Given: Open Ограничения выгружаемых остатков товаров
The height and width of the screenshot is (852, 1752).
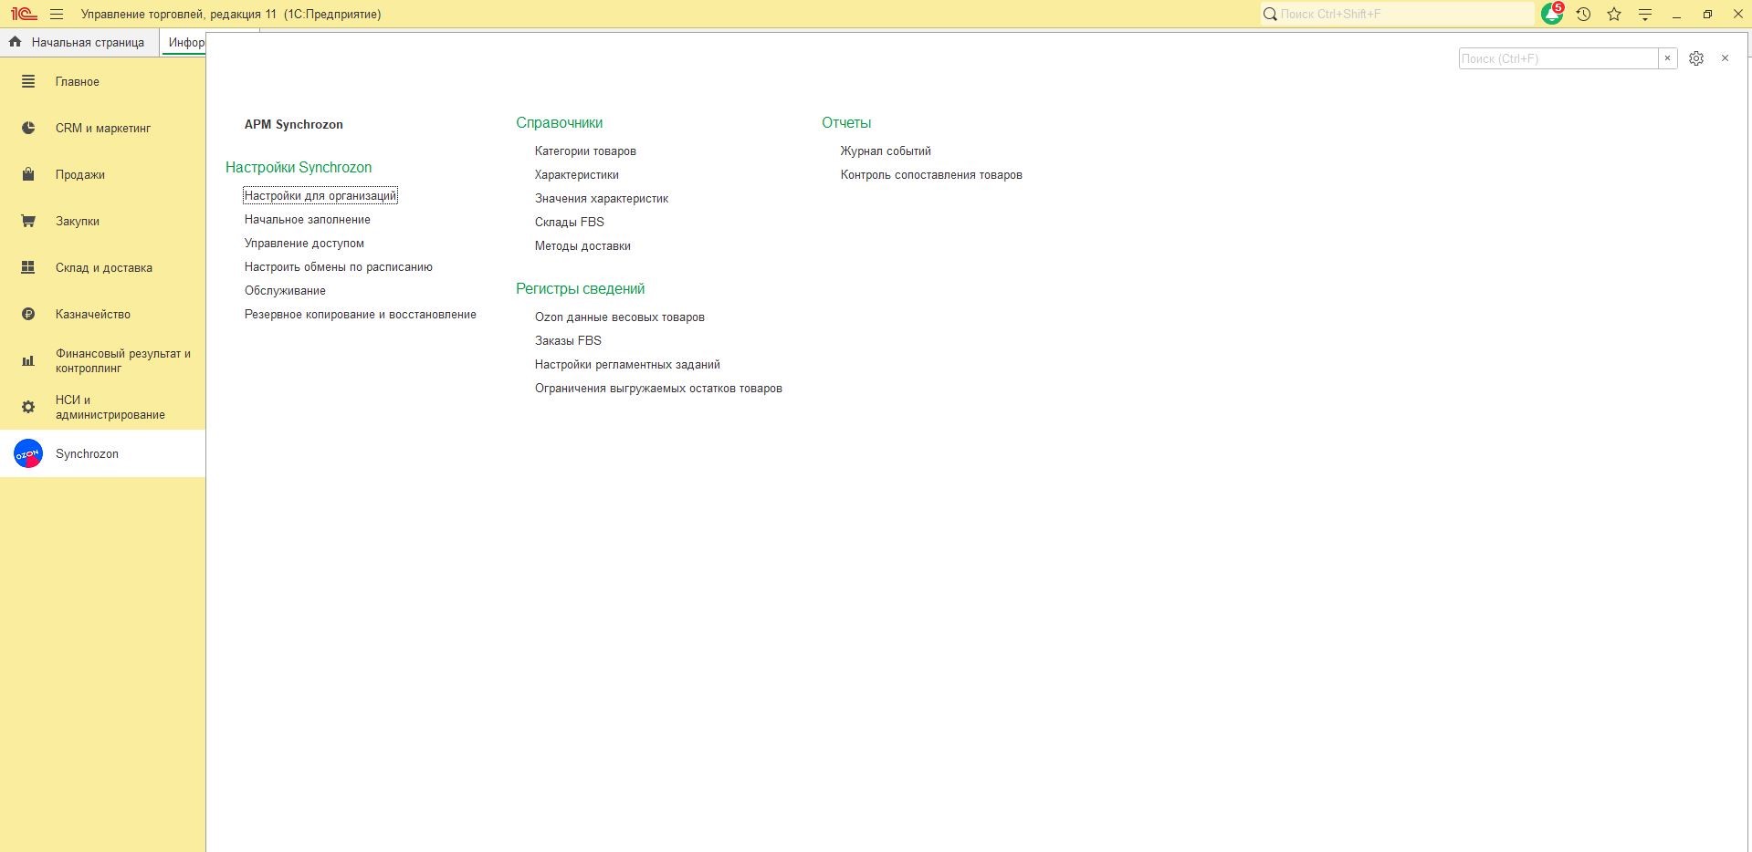Looking at the screenshot, I should click(658, 388).
